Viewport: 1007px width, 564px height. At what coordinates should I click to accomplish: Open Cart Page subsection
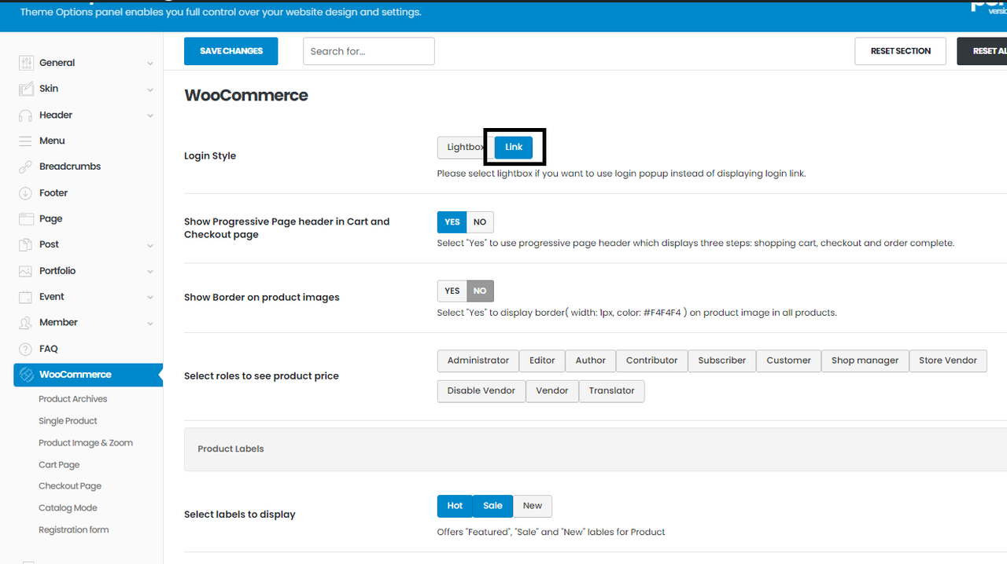[x=59, y=465]
